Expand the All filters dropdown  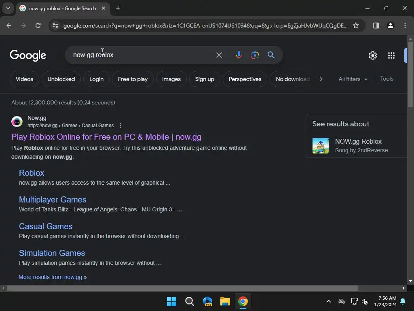pyautogui.click(x=353, y=79)
